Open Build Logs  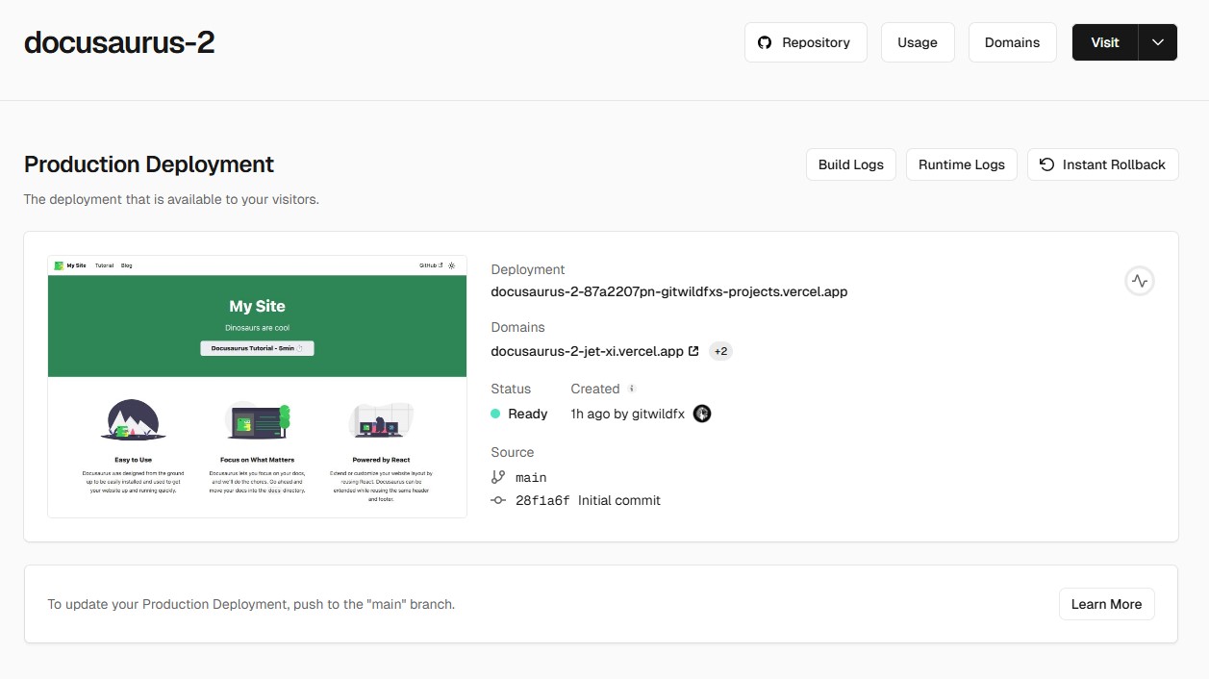click(851, 164)
